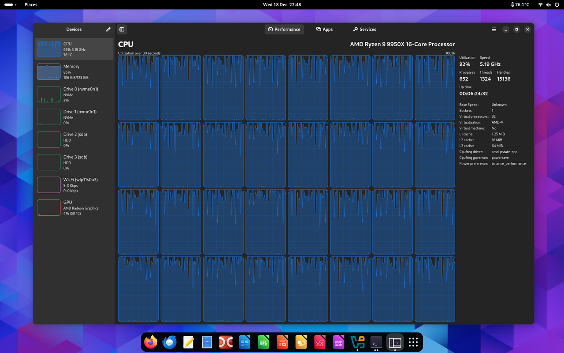Click the balance_performance preference value
Screen dimensions: 564x353
(508, 164)
